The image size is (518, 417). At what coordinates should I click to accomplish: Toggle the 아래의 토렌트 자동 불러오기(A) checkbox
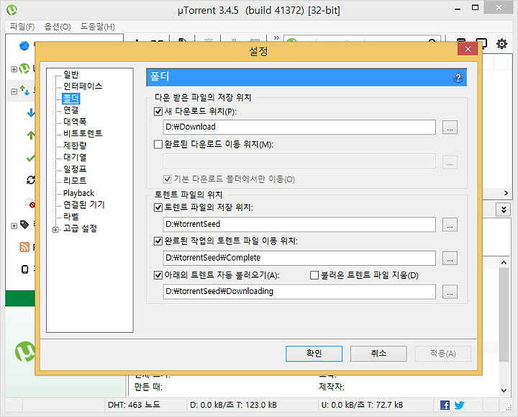tap(158, 275)
